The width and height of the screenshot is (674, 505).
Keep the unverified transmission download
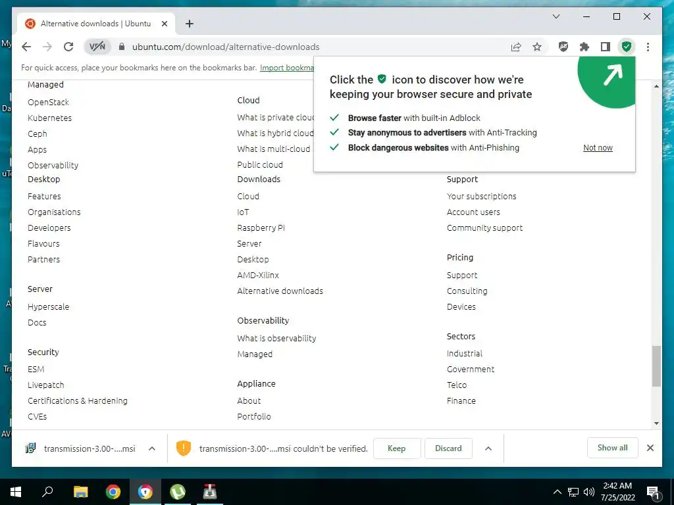pos(396,448)
